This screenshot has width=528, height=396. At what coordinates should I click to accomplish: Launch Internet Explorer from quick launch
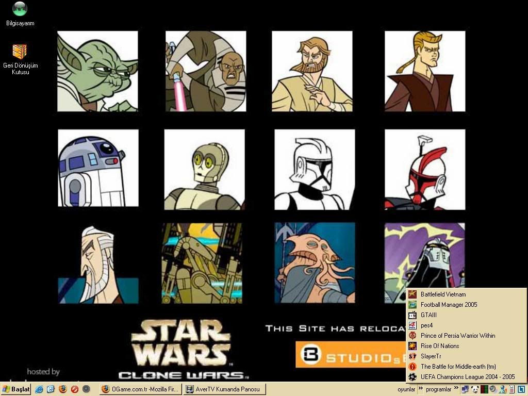(39, 389)
